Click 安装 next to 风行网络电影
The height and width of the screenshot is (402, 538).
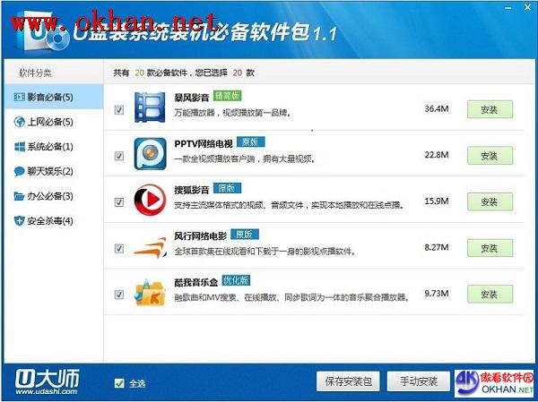(x=490, y=248)
